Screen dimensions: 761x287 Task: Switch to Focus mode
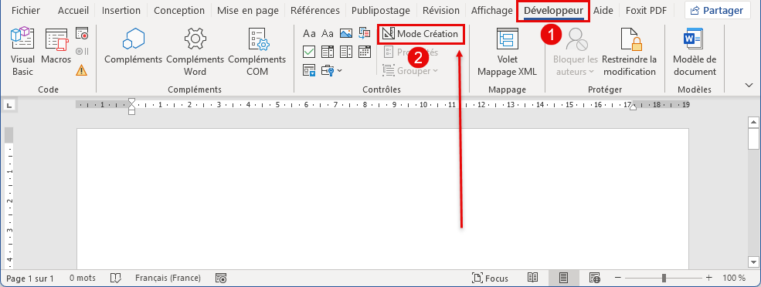coord(490,279)
